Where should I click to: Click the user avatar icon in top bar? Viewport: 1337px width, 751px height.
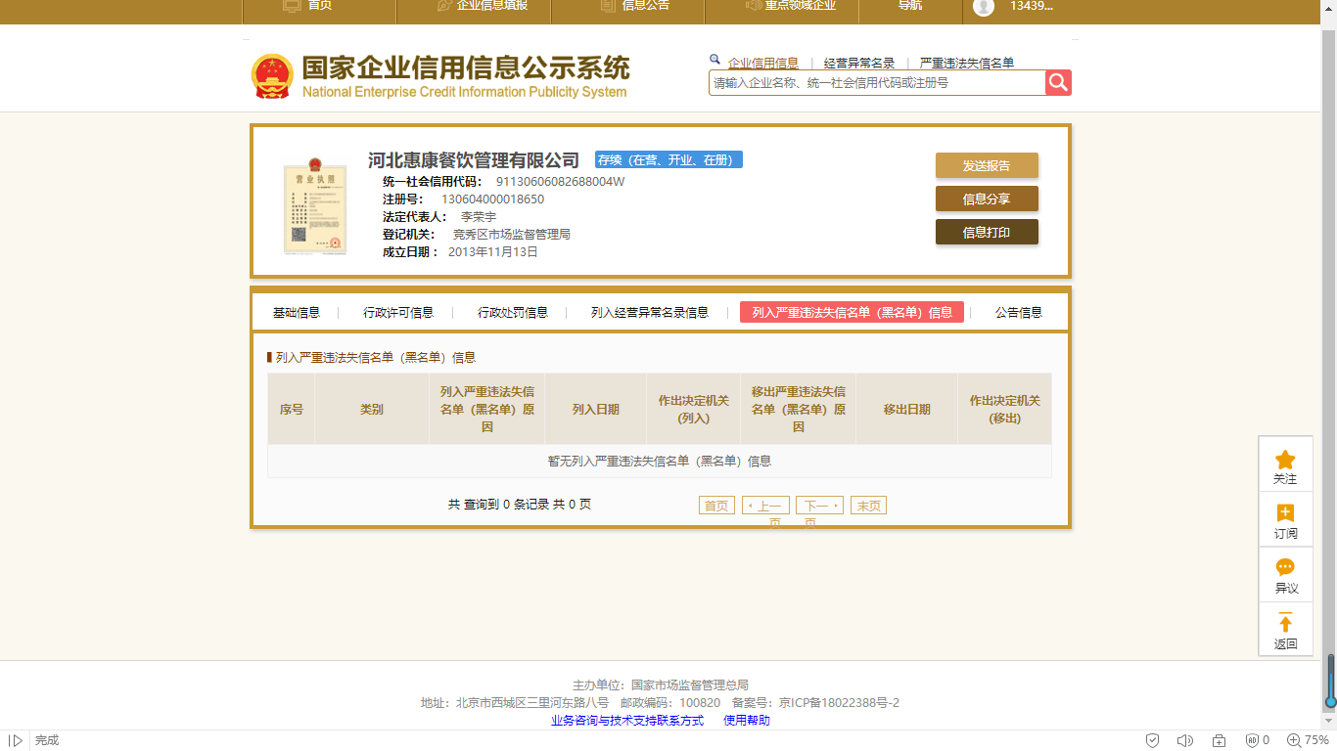pos(984,6)
